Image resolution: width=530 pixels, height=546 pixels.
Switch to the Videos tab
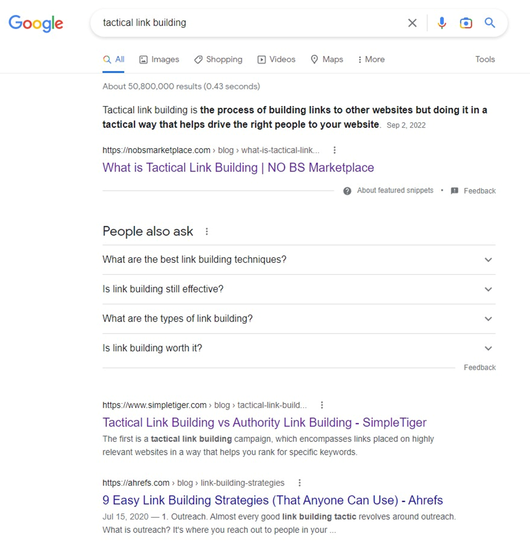click(276, 59)
